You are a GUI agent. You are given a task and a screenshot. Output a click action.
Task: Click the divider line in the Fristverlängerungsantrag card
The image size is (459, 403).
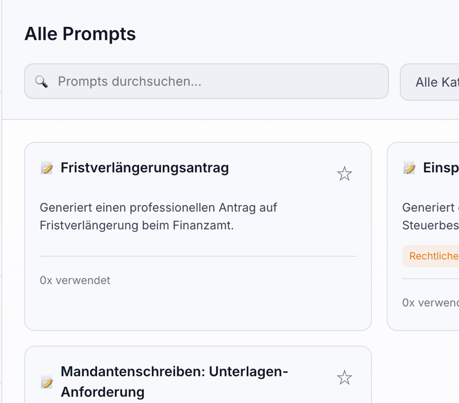click(198, 256)
